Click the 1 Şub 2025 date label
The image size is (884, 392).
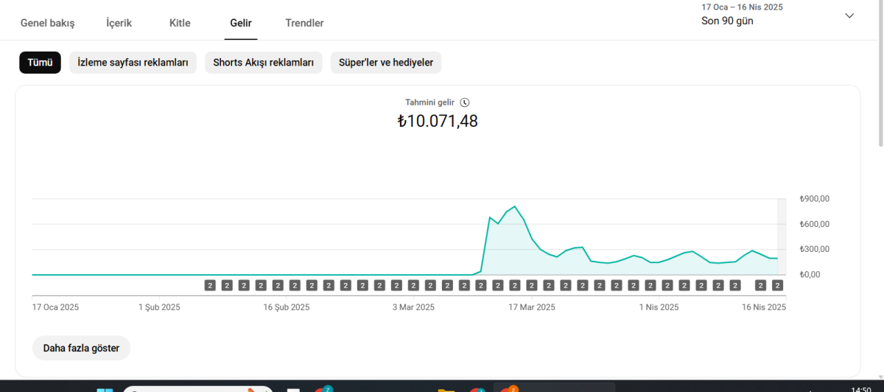coord(159,307)
